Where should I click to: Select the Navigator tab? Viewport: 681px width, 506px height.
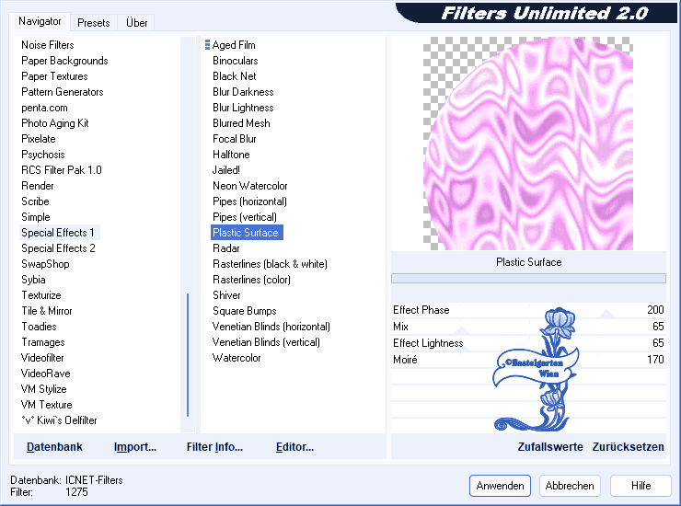click(40, 21)
